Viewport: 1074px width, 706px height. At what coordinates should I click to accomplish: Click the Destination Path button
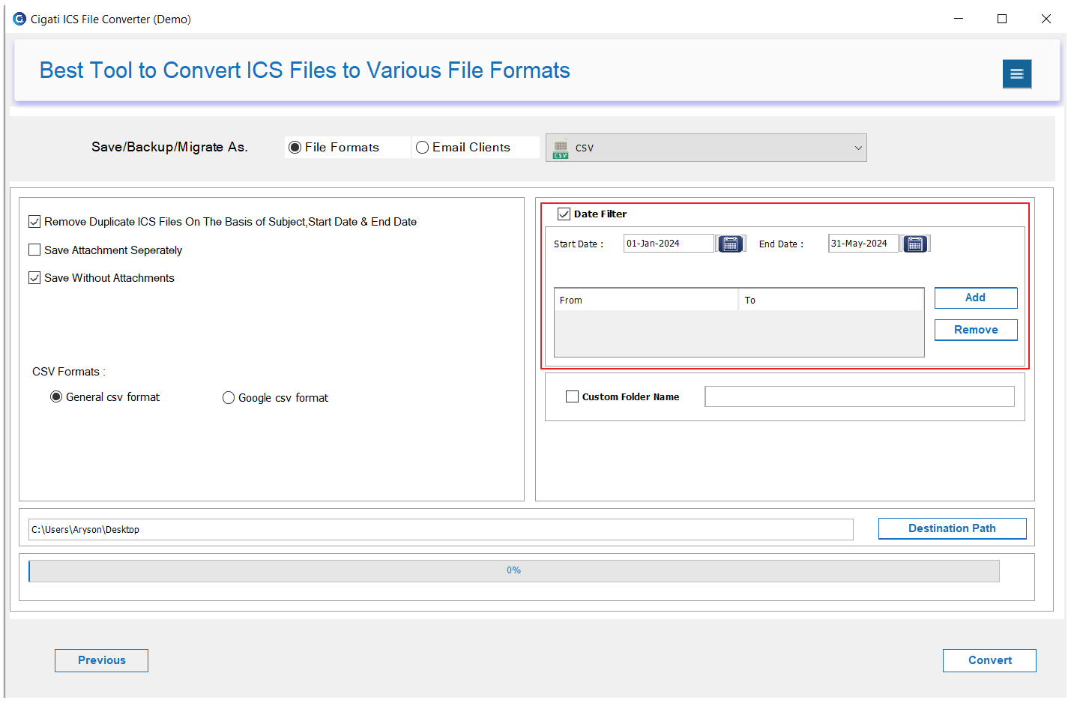coord(953,528)
